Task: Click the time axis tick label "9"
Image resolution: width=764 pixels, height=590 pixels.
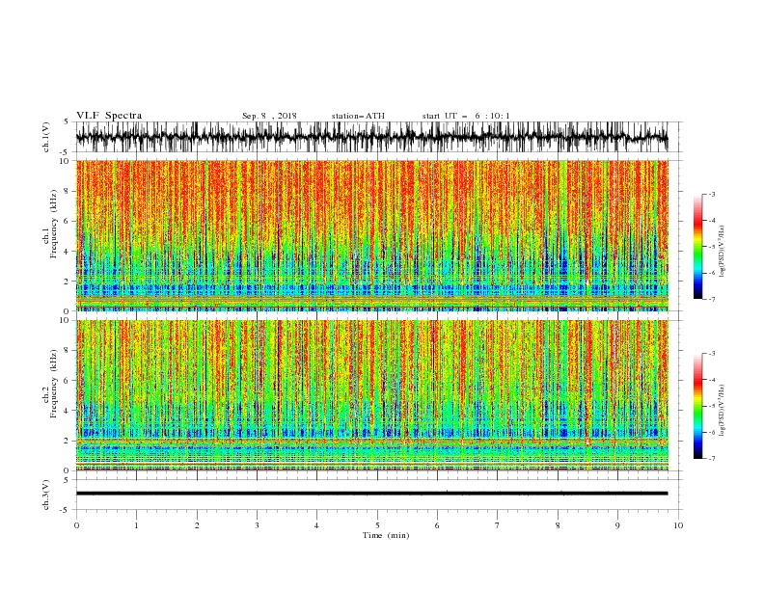Action: [617, 525]
